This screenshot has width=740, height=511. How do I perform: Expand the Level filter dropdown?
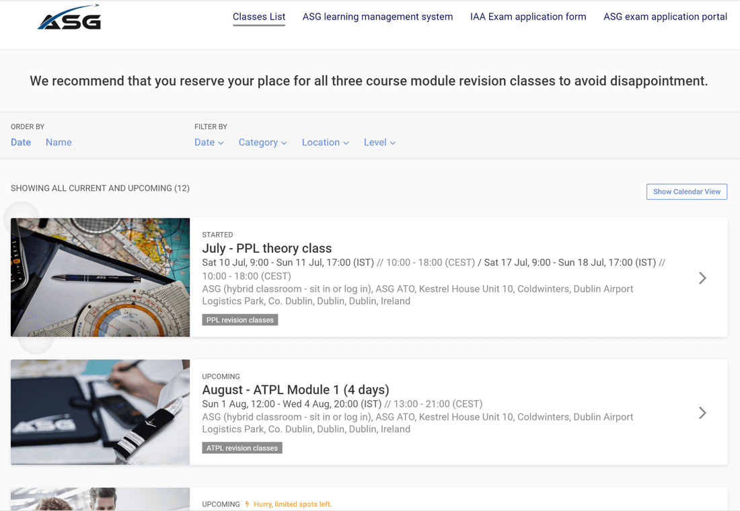coord(379,143)
